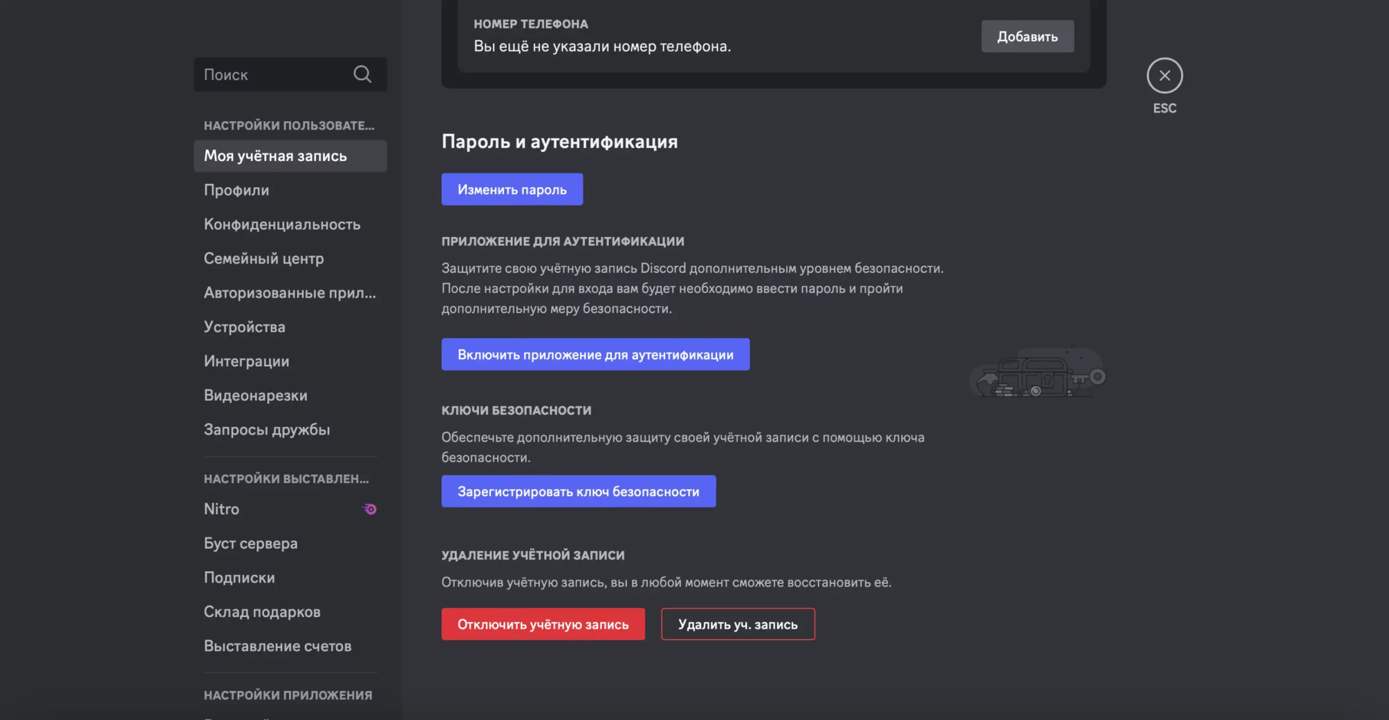Go to Конфиденциальность settings
Image resolution: width=1389 pixels, height=720 pixels.
[x=282, y=224]
